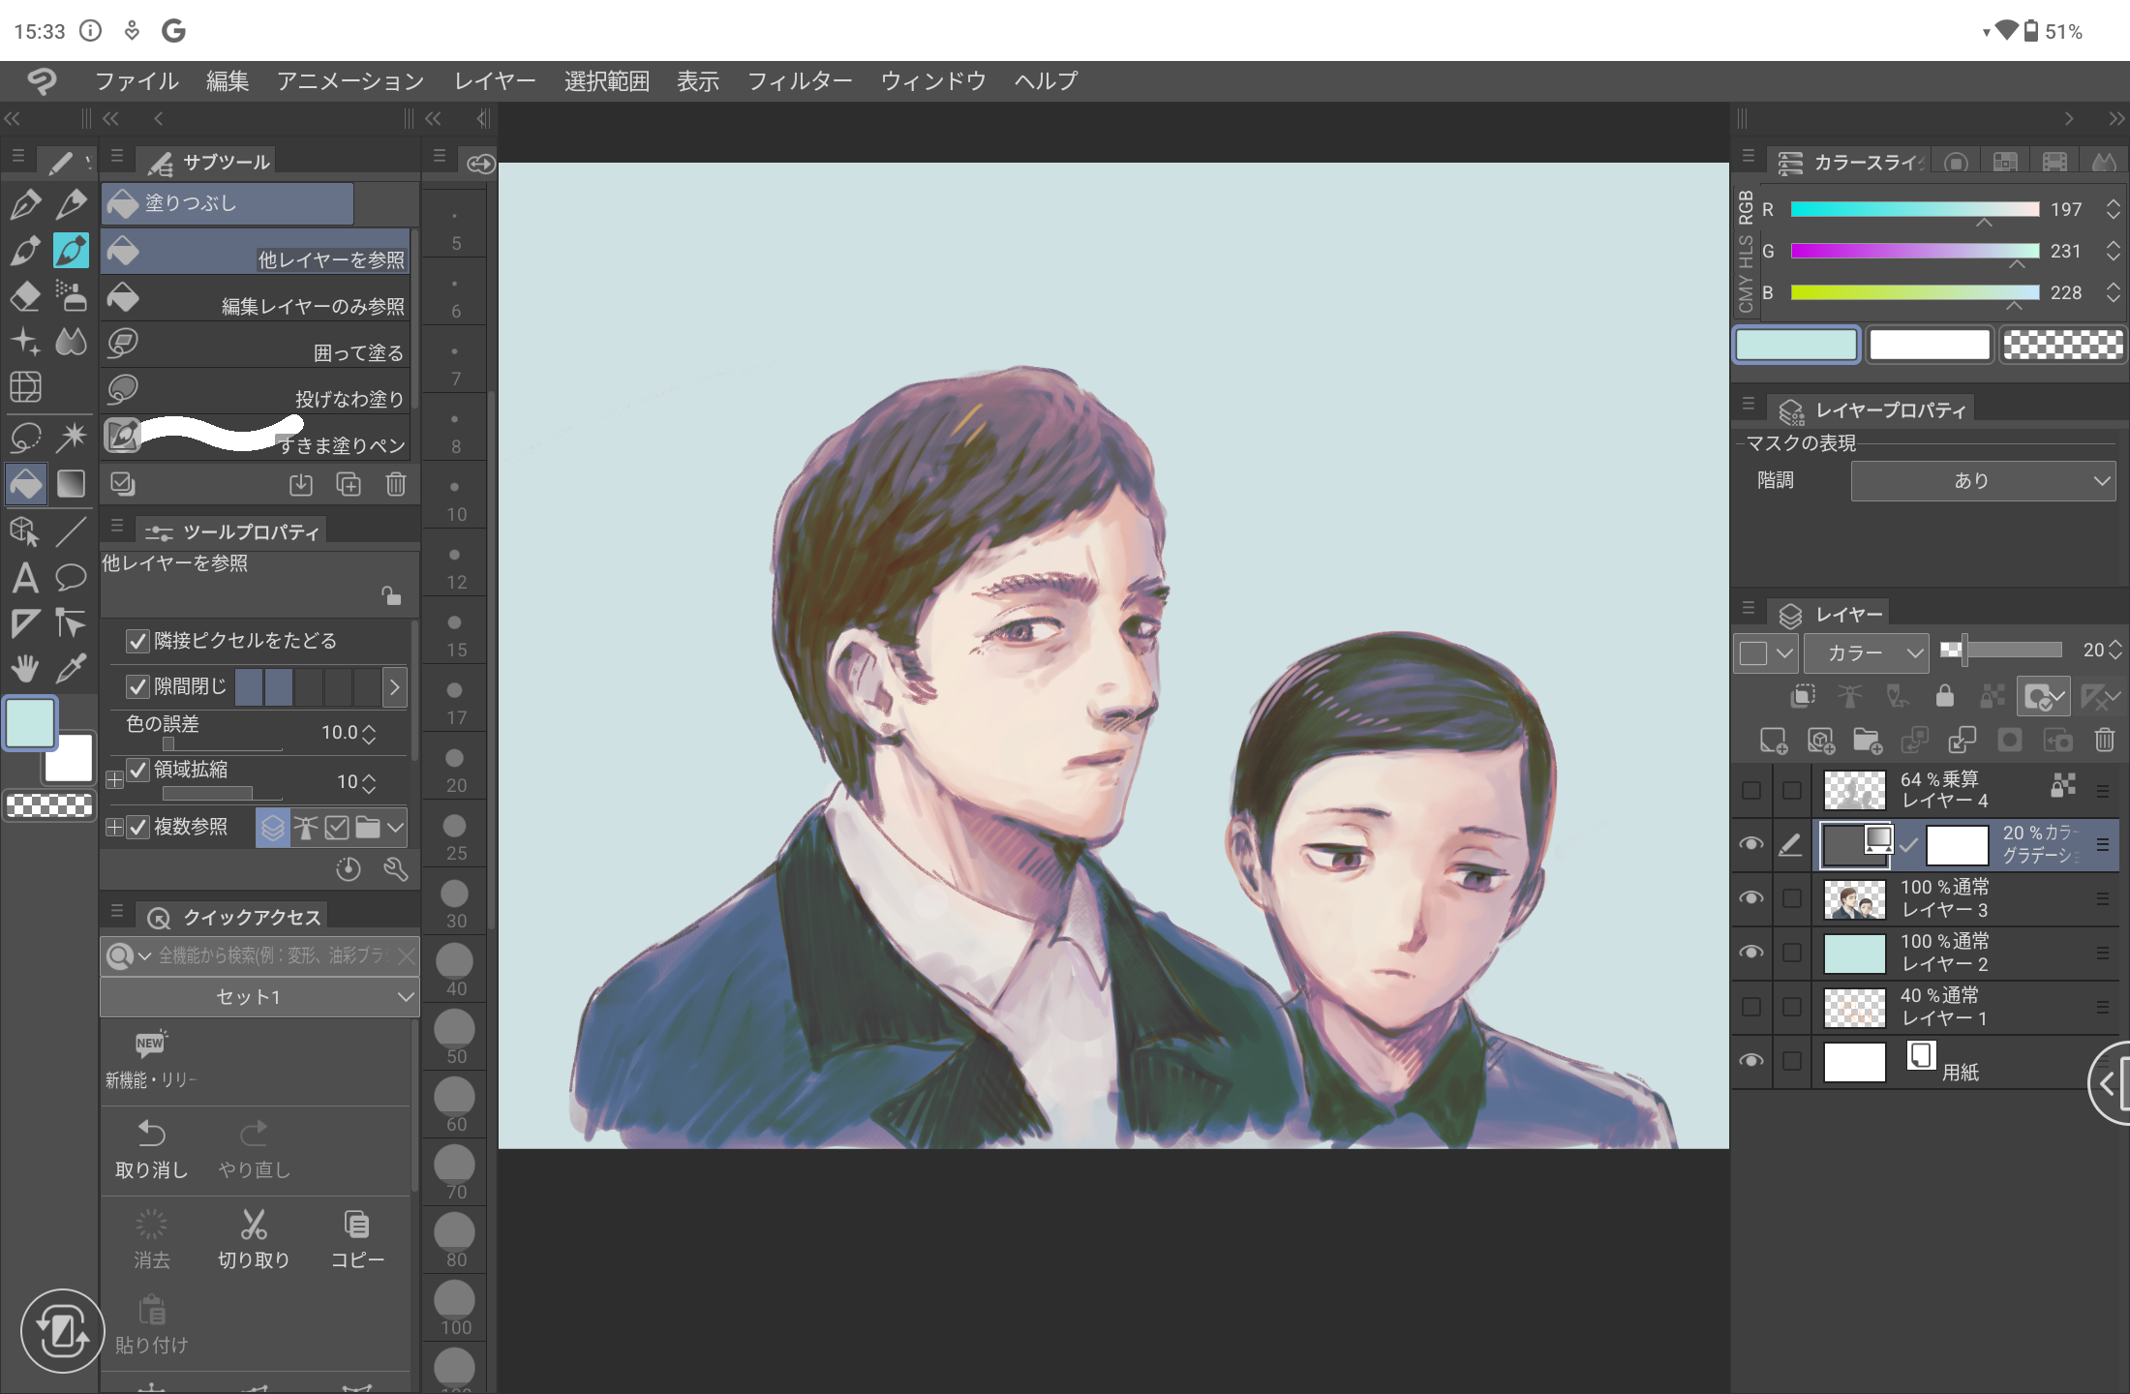This screenshot has width=2130, height=1394.
Task: Select 投げなわ塗り sub tool
Action: pyautogui.click(x=256, y=390)
